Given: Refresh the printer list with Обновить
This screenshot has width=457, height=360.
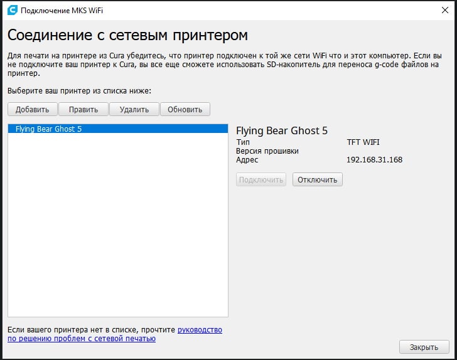Looking at the screenshot, I should tap(185, 109).
